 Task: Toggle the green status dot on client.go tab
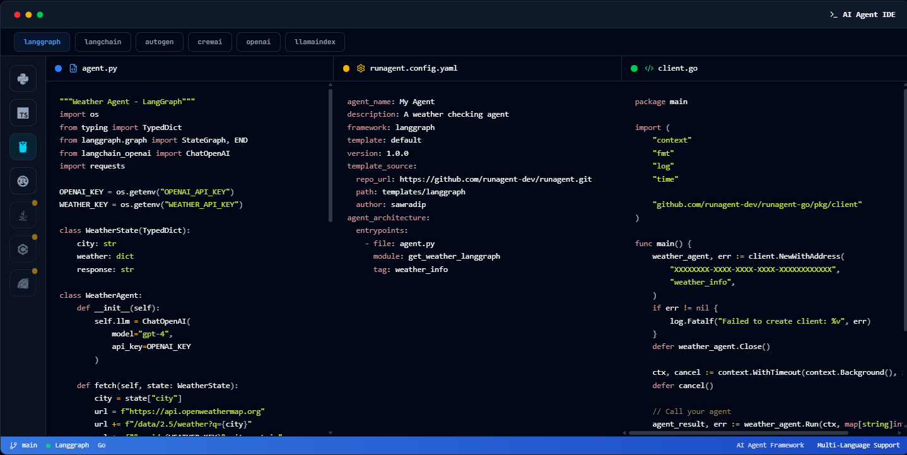(634, 68)
